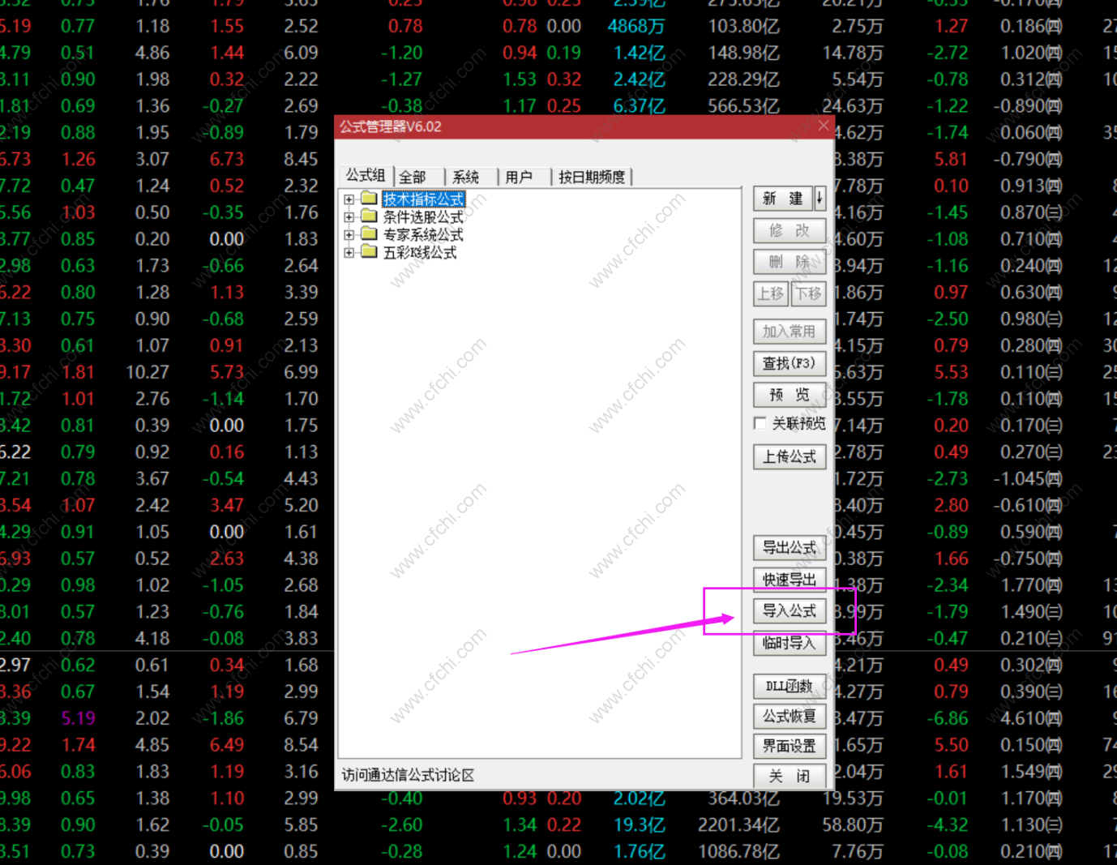This screenshot has width=1117, height=865.
Task: Click the 新建 button
Action: (x=783, y=198)
